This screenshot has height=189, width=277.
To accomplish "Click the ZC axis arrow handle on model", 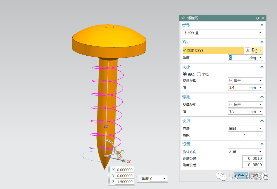I will [106, 132].
